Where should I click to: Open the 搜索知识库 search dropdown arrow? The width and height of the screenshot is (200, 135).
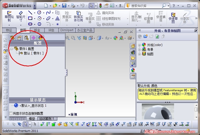[168, 6]
